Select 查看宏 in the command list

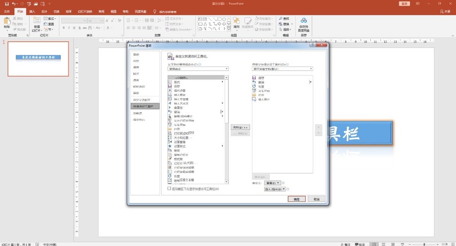click(x=196, y=108)
